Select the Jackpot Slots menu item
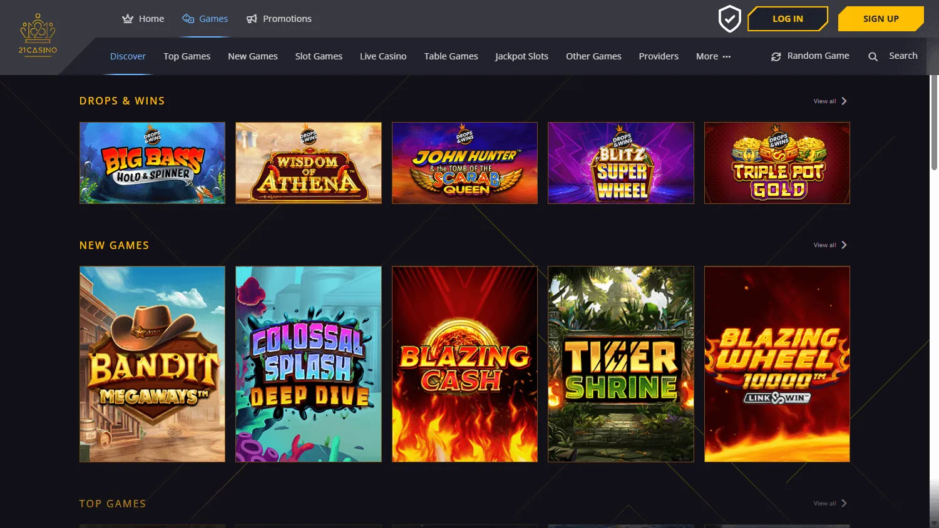This screenshot has width=939, height=528. pos(521,56)
